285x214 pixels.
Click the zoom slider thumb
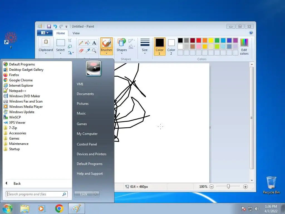tap(228, 186)
